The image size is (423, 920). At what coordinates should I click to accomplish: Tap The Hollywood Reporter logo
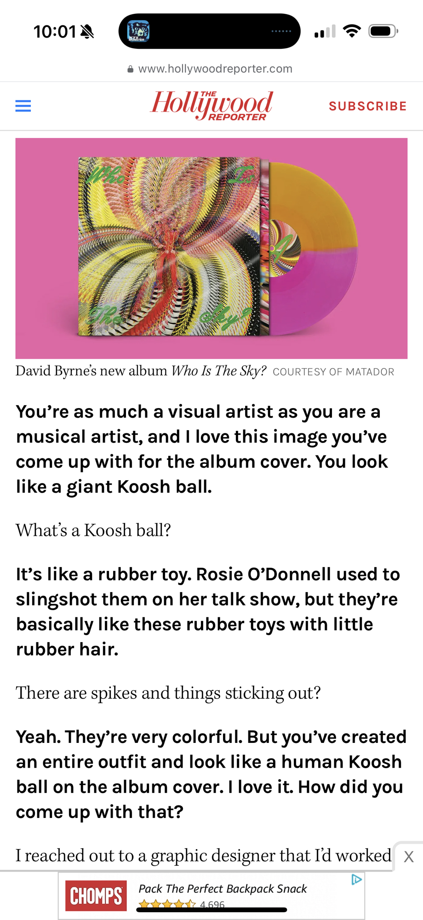(x=211, y=105)
